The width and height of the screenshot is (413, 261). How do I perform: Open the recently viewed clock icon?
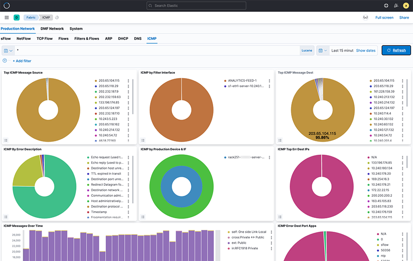[57, 17]
